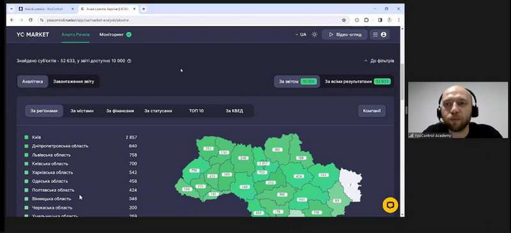Open the UA language dropdown
Screen dimensions: 511x233
(301, 34)
